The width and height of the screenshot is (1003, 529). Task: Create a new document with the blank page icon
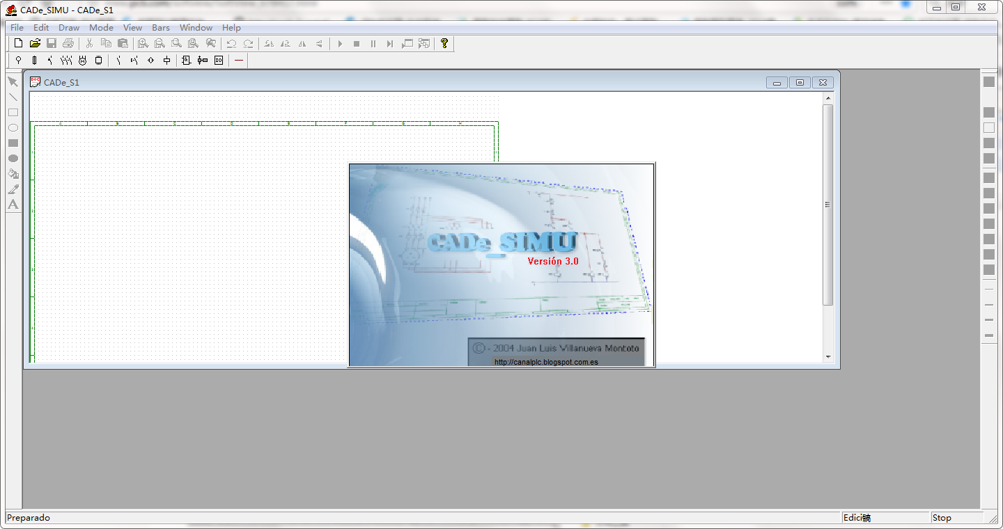[19, 43]
